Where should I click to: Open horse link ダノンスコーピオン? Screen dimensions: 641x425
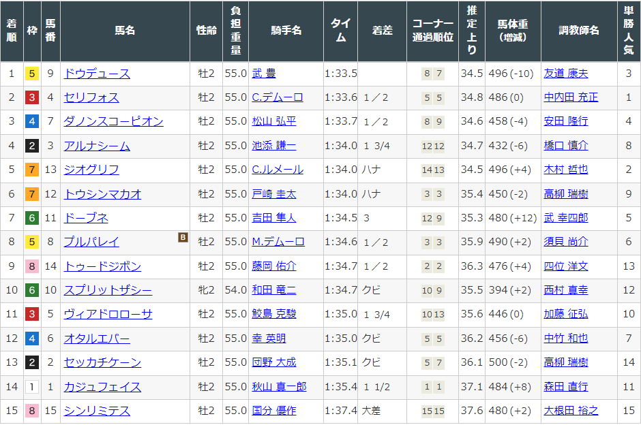tap(114, 121)
